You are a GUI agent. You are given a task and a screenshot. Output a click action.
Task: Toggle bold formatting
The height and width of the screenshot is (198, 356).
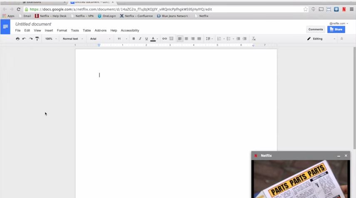[134, 39]
